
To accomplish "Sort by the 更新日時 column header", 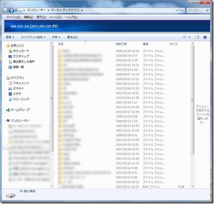I will pyautogui.click(x=121, y=44).
